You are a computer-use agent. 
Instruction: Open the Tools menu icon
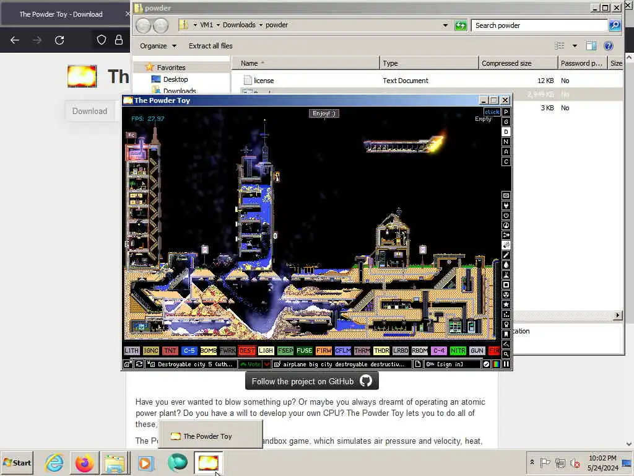(506, 324)
